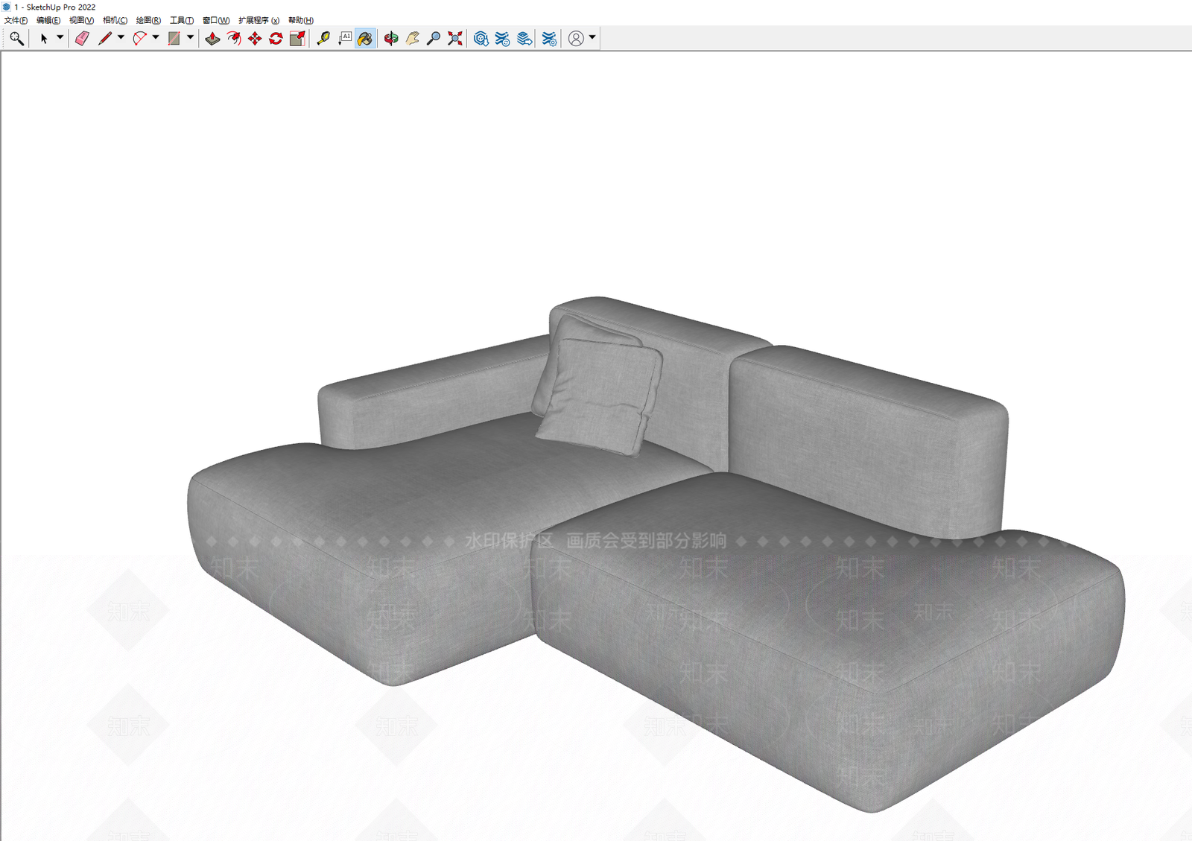This screenshot has width=1192, height=841.
Task: Open Extension Warehouse from toolbar
Action: (503, 39)
